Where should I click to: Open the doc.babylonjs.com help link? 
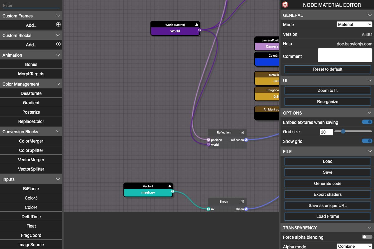(x=354, y=44)
